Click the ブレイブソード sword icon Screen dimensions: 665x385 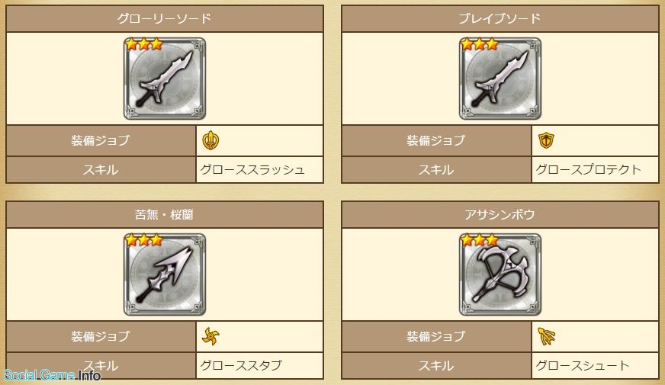pos(500,79)
